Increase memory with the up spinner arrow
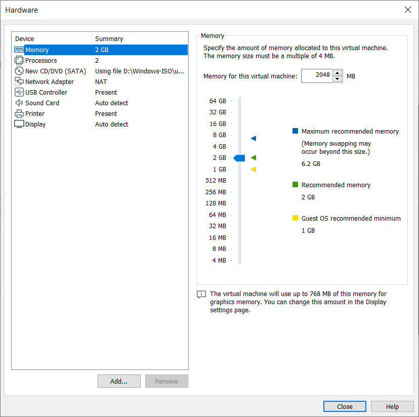This screenshot has height=417, width=419. pos(338,73)
